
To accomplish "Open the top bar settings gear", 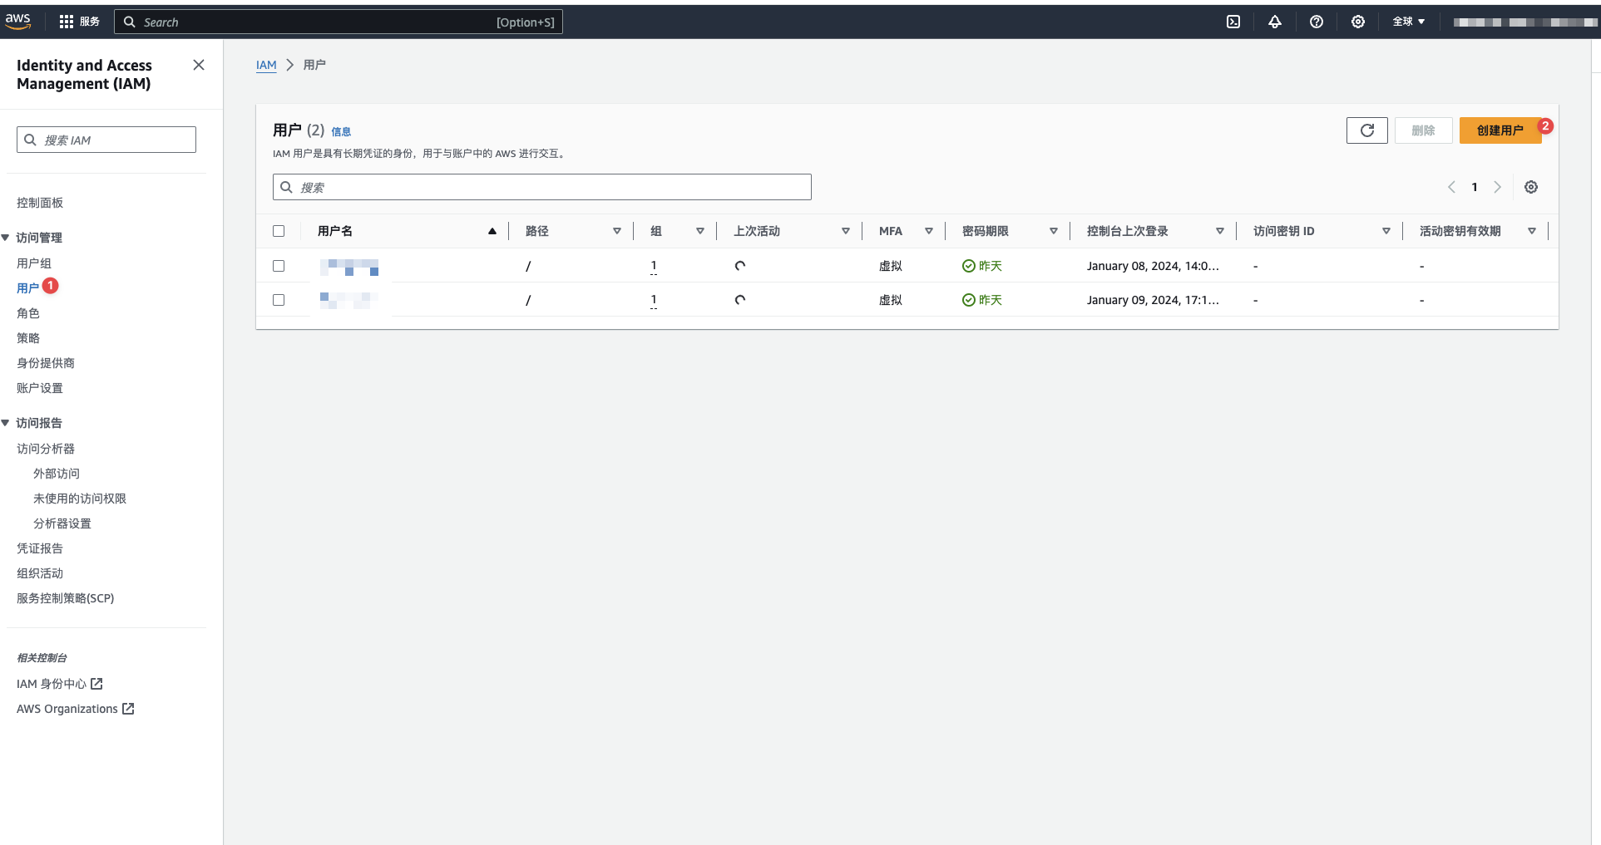I will point(1358,22).
